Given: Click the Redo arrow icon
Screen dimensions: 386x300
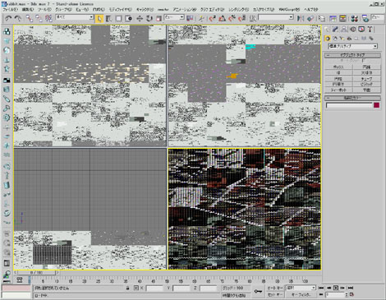Looking at the screenshot, I should pos(18,18).
